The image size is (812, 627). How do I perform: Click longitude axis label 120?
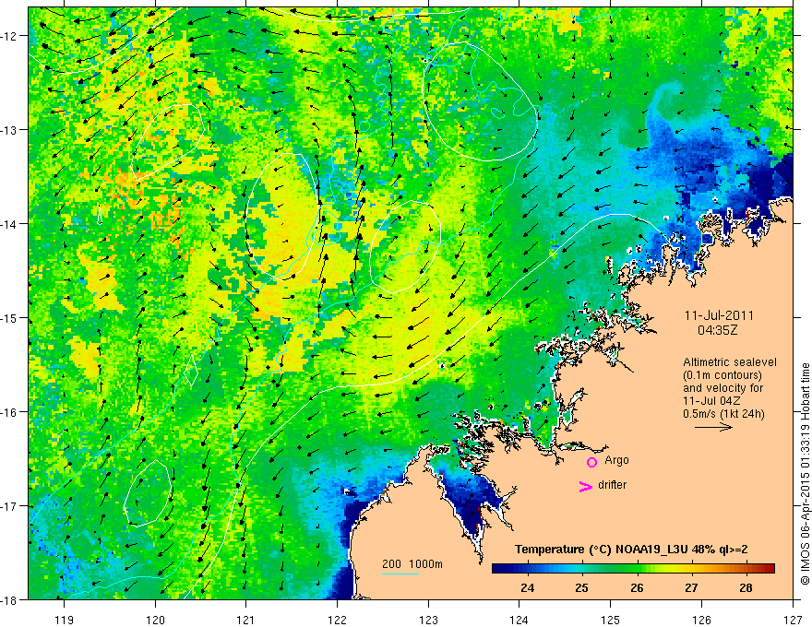coord(155,620)
